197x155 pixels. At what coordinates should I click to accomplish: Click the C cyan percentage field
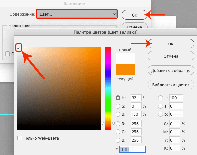point(175,124)
